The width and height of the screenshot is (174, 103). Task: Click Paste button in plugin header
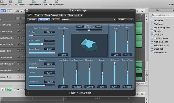pos(130,19)
